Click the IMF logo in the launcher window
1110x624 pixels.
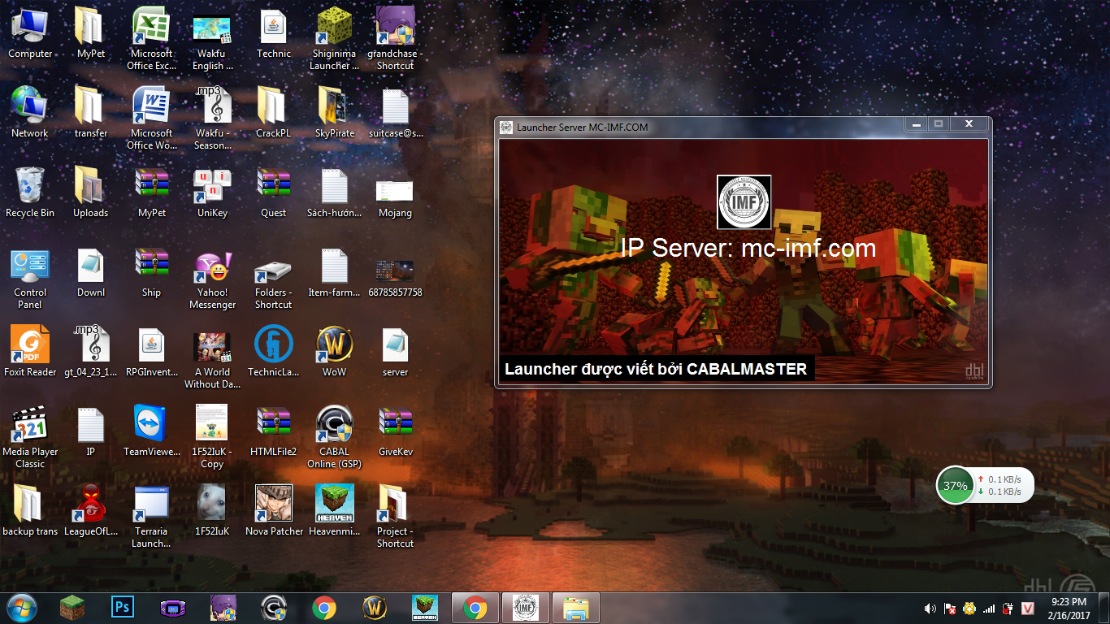pyautogui.click(x=744, y=202)
